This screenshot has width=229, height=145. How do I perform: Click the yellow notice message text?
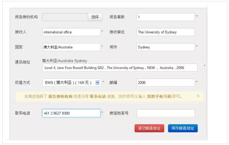103,96
